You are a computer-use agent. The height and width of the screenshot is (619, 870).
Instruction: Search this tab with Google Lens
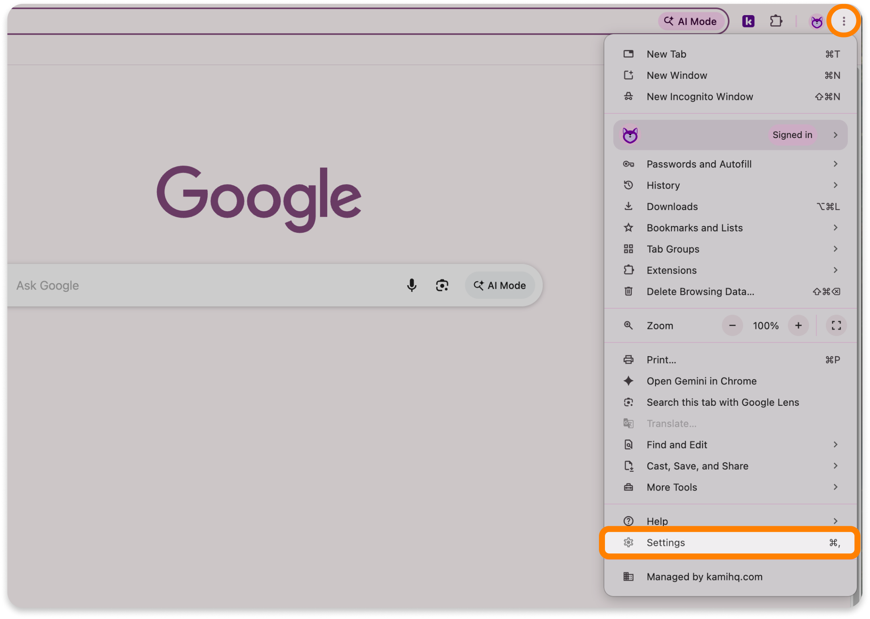coord(730,402)
